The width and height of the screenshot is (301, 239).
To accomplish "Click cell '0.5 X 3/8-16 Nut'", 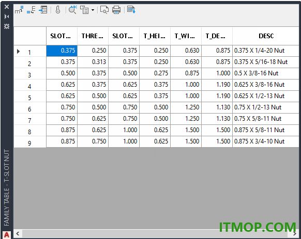I will (266, 73).
